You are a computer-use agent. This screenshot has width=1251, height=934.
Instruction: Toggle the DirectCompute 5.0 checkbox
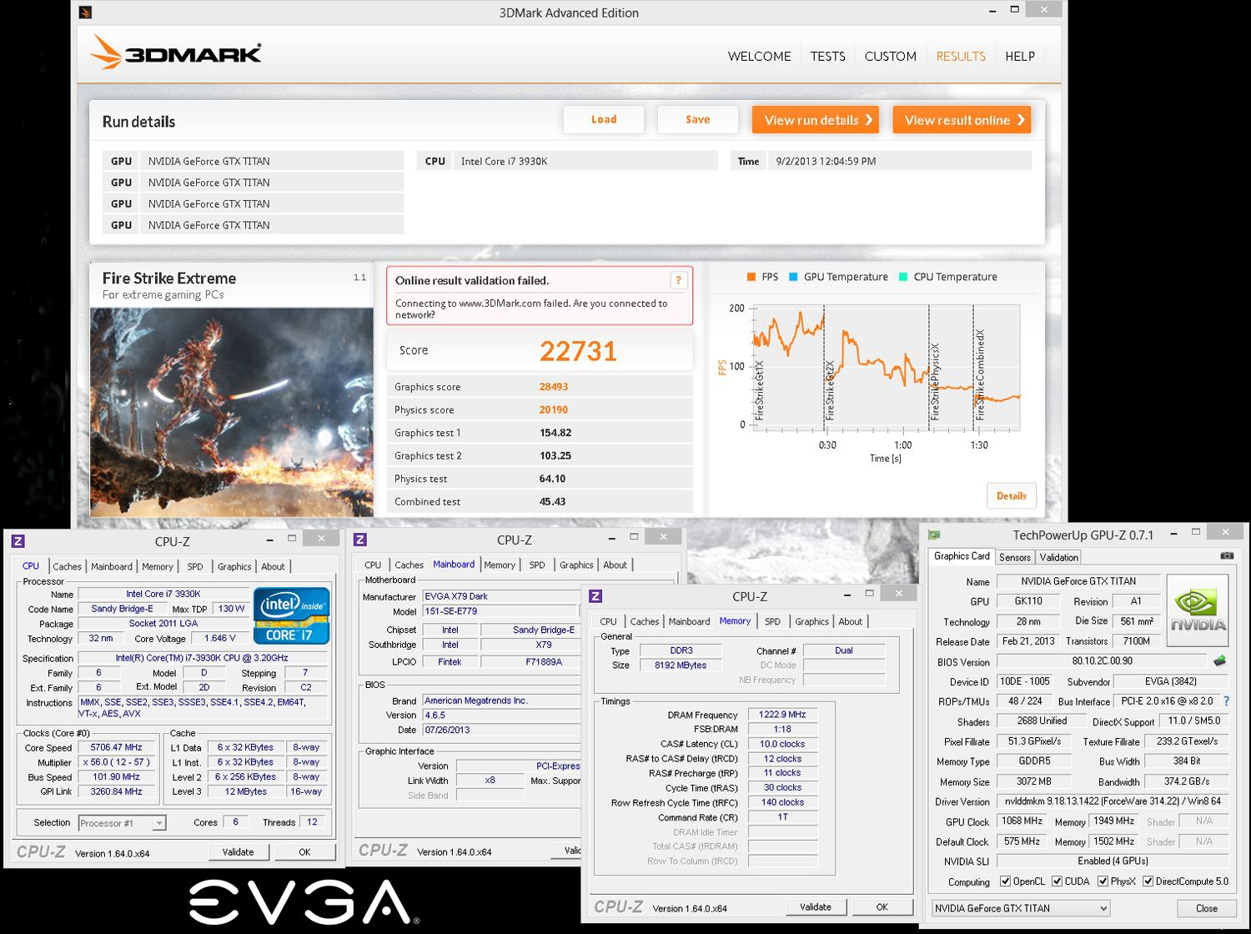pyautogui.click(x=1148, y=881)
